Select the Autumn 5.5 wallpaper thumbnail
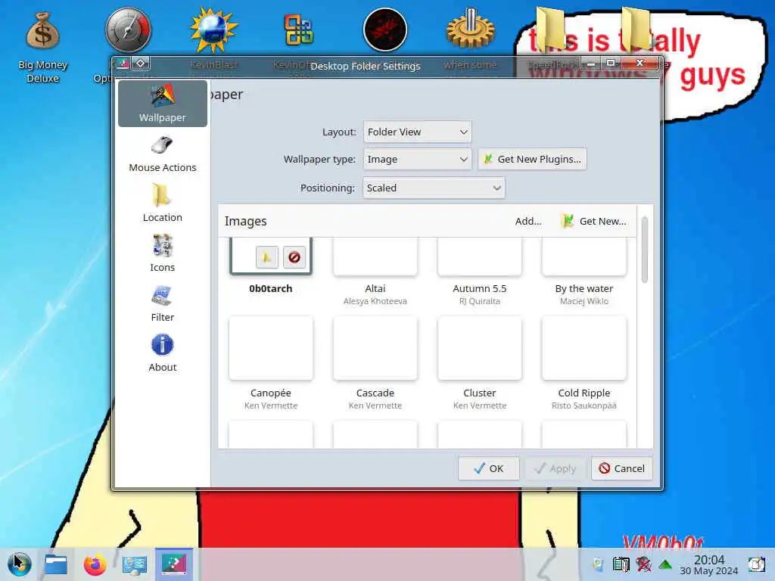This screenshot has width=775, height=581. (479, 256)
